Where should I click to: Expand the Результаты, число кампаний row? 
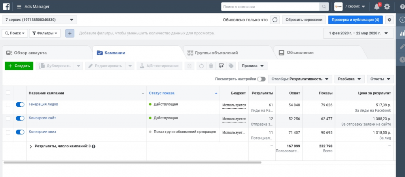point(31,146)
